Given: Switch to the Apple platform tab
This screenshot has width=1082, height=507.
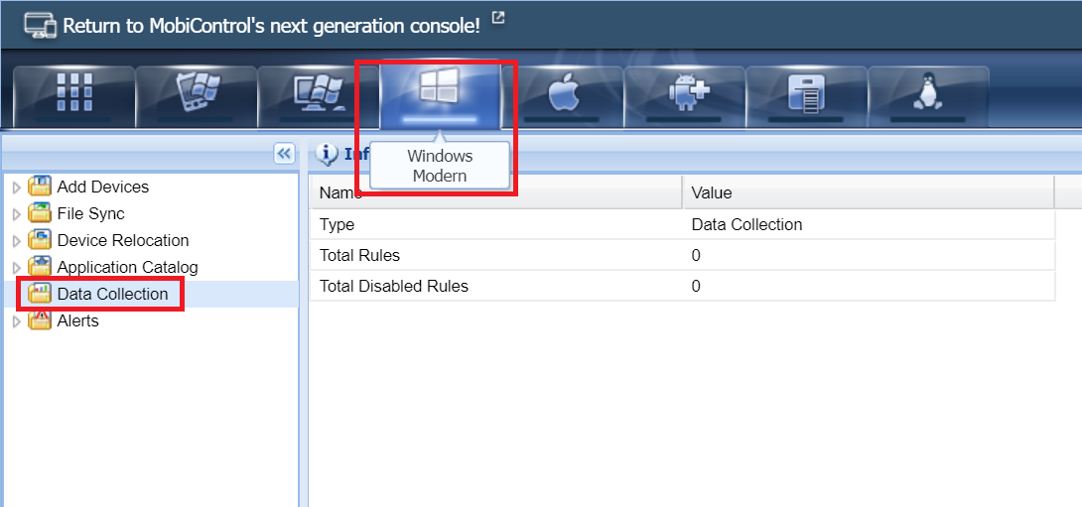Looking at the screenshot, I should coord(563,95).
